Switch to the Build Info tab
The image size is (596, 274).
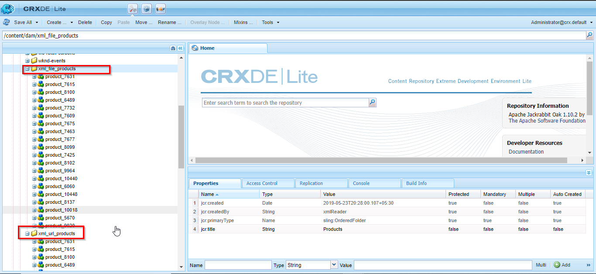coord(428,183)
